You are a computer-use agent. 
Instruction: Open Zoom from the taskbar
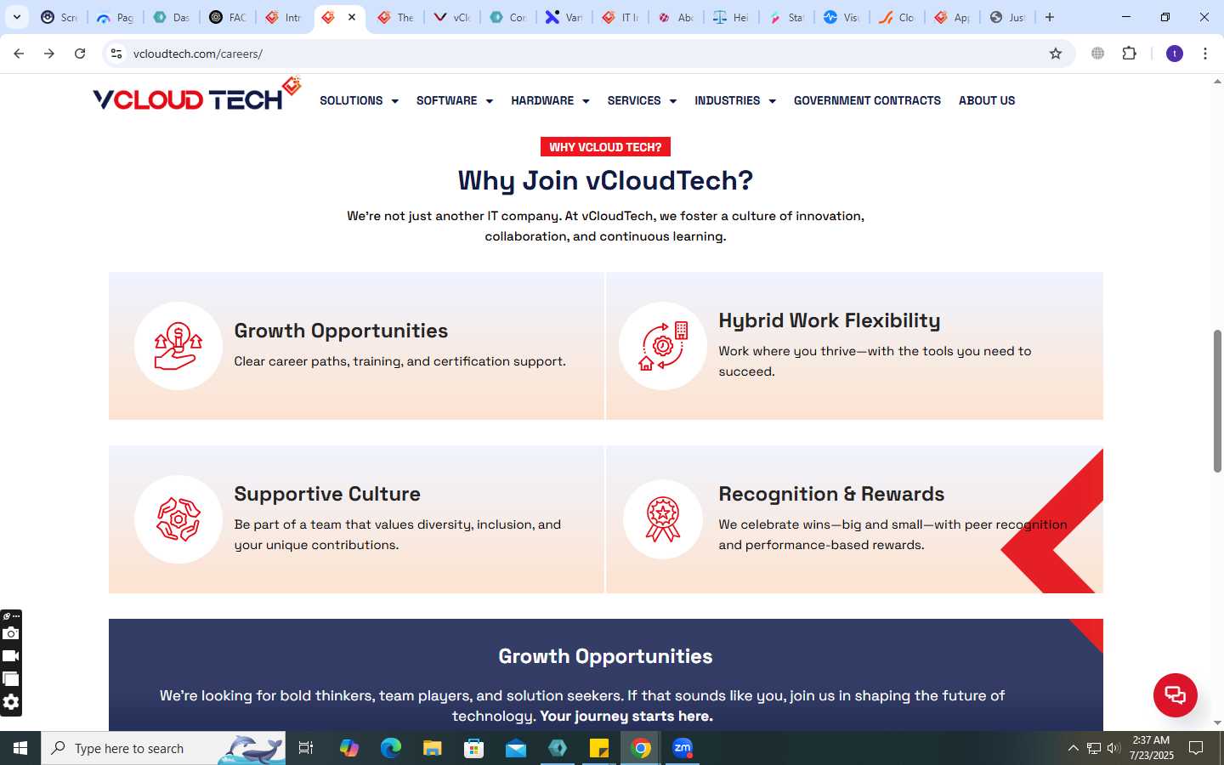point(683,748)
